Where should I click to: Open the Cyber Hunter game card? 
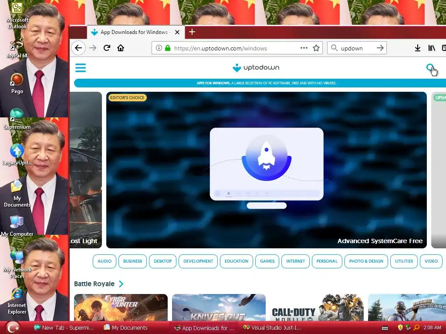[121, 307]
